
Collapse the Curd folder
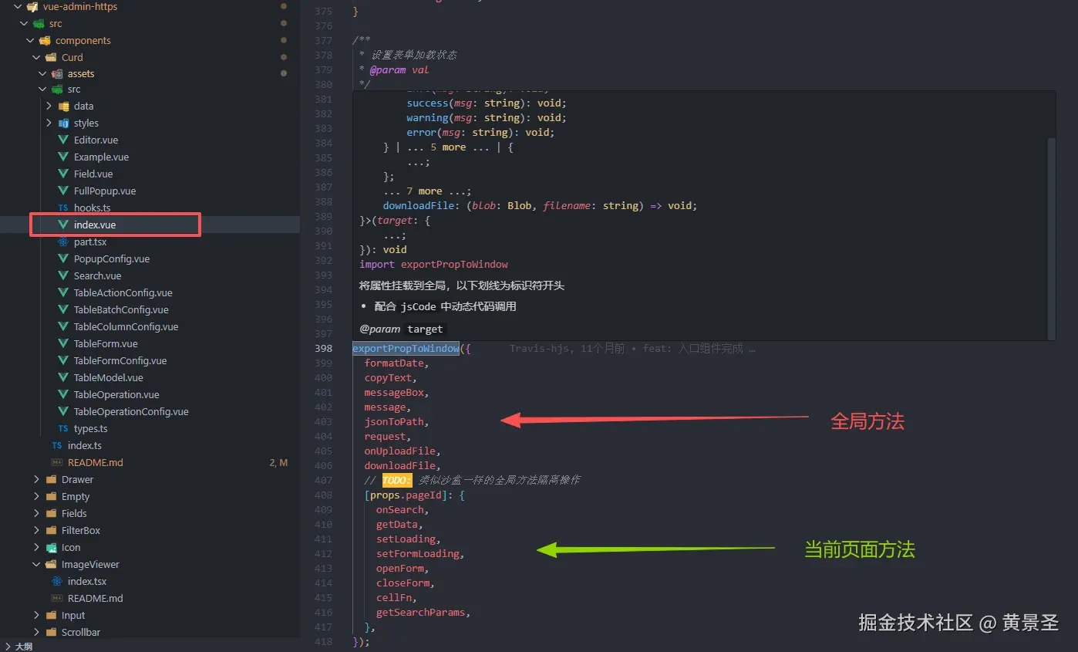point(36,57)
